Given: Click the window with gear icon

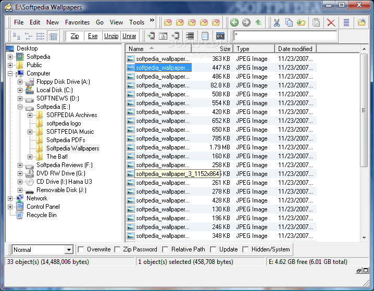Looking at the screenshot, I should click(x=163, y=36).
